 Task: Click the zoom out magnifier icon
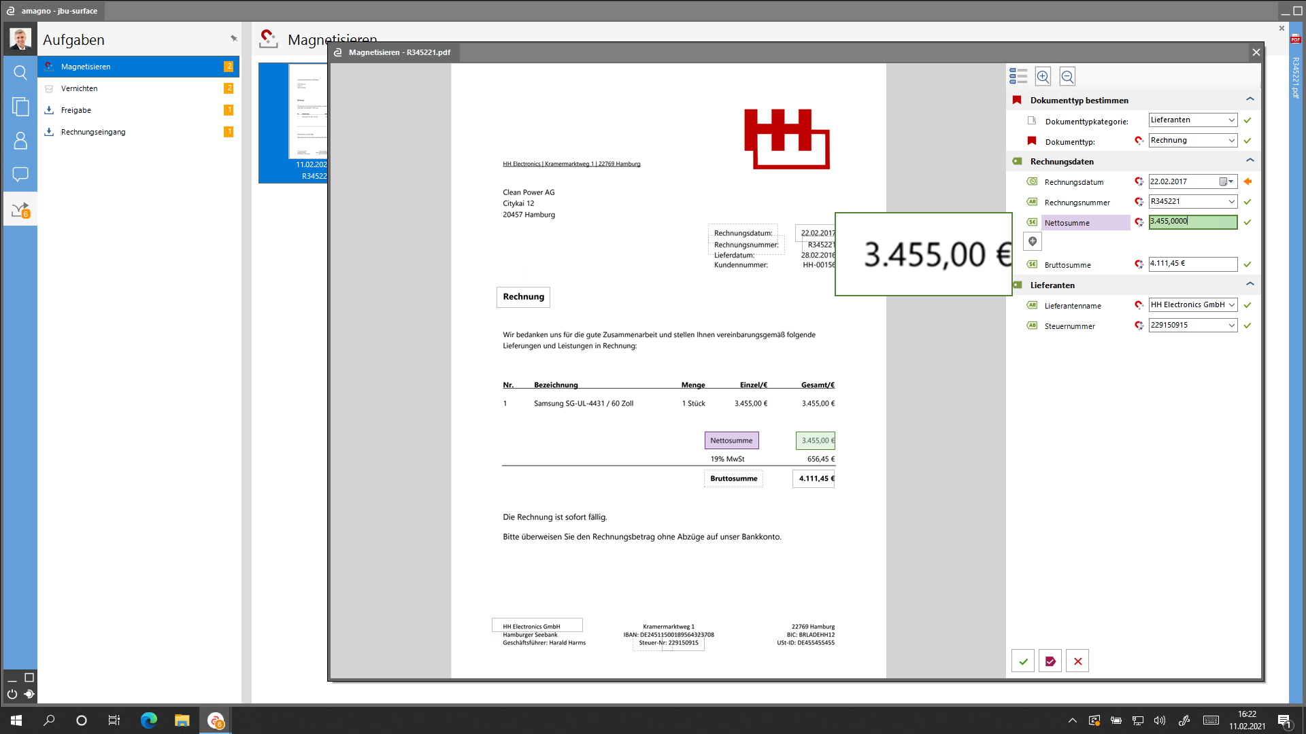click(1067, 77)
